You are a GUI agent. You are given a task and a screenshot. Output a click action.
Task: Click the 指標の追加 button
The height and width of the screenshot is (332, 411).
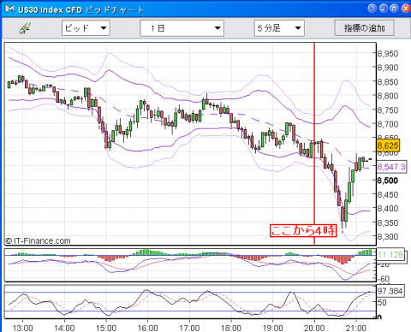pos(365,28)
